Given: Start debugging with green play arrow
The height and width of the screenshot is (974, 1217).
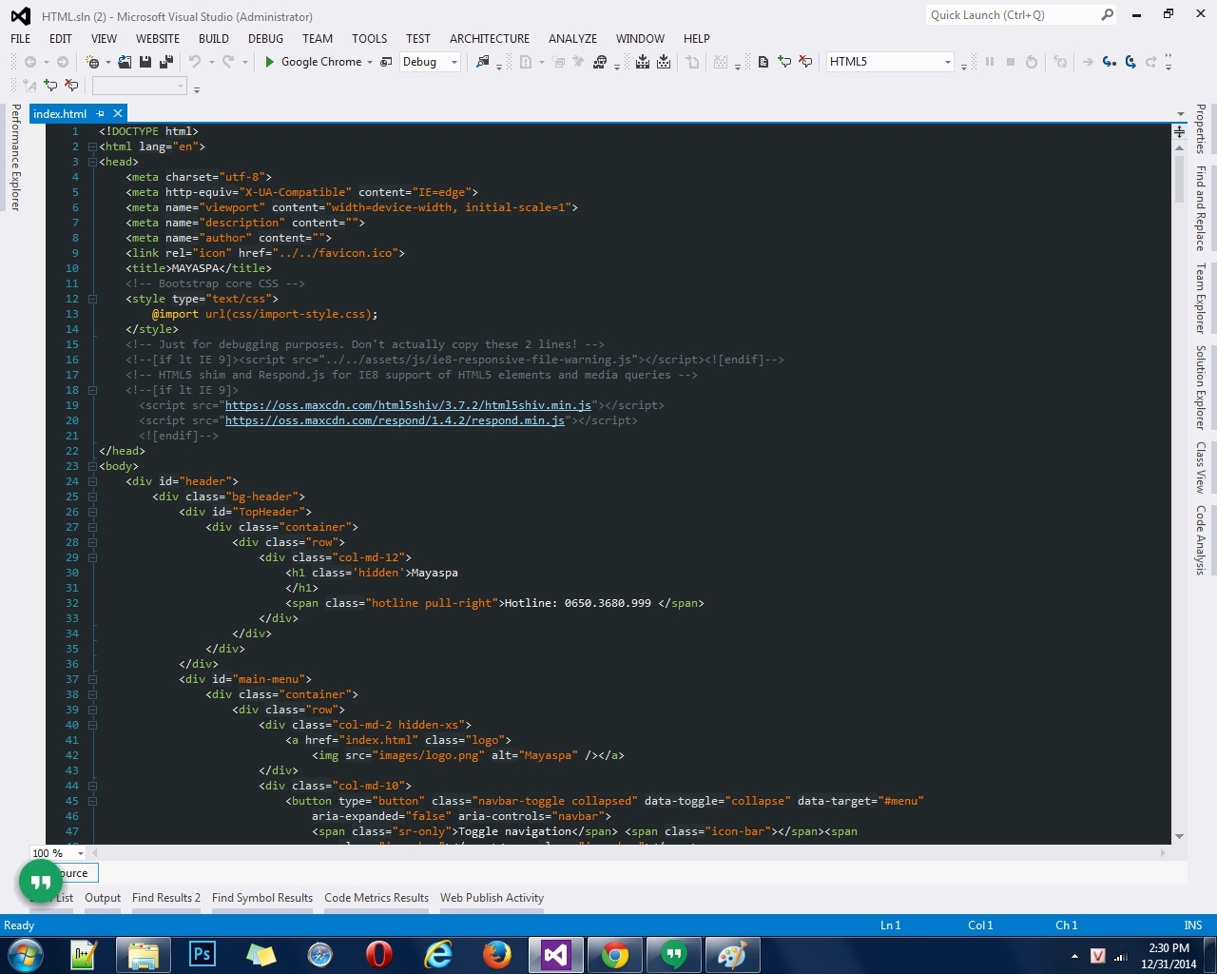Looking at the screenshot, I should pyautogui.click(x=270, y=62).
